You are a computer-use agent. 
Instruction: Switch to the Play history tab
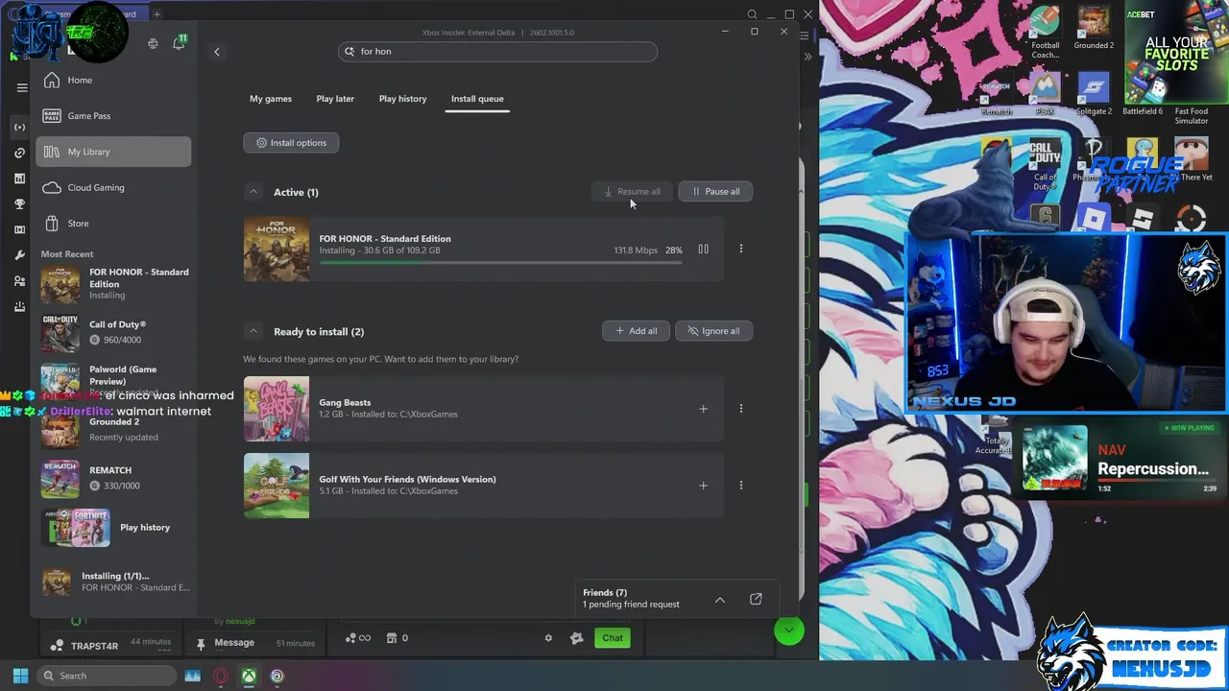point(402,99)
